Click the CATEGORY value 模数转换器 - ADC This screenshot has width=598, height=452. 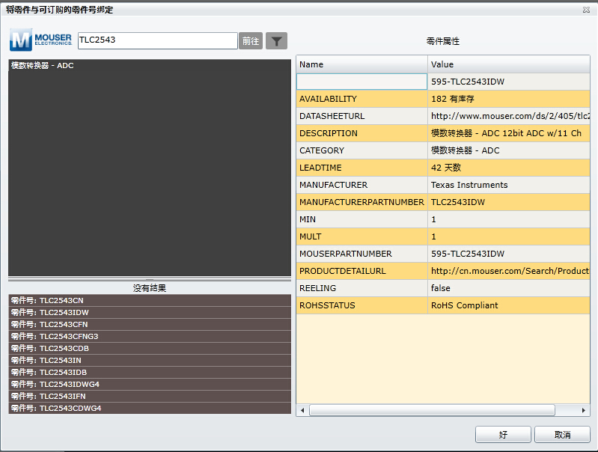click(x=509, y=150)
